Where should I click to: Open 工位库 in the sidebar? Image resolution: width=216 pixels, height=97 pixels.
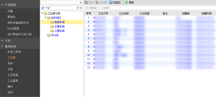(x=11, y=58)
